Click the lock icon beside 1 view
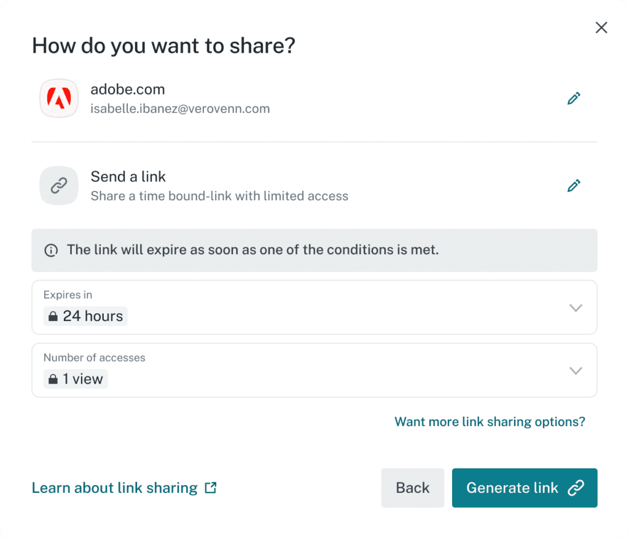The height and width of the screenshot is (539, 629). point(52,379)
